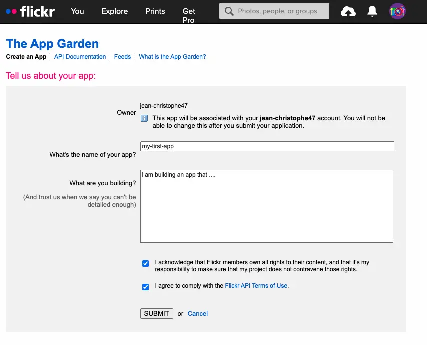The height and width of the screenshot is (345, 427).
Task: Open the You menu
Action: tap(77, 11)
